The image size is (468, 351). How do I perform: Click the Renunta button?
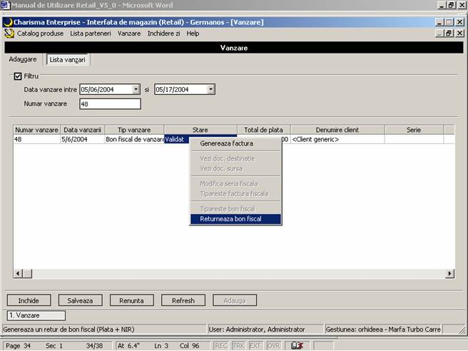point(131,300)
